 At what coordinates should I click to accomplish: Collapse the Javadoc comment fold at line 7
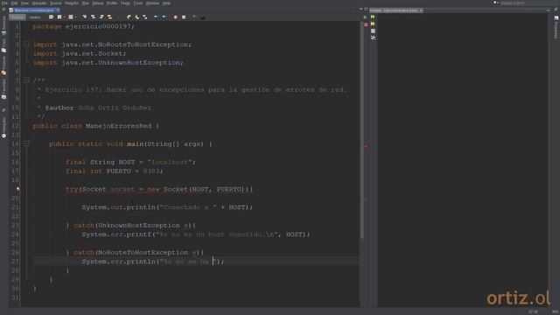coord(26,80)
